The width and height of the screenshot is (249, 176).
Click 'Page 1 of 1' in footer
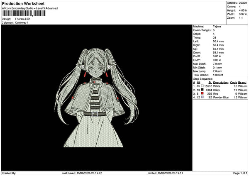(240, 173)
